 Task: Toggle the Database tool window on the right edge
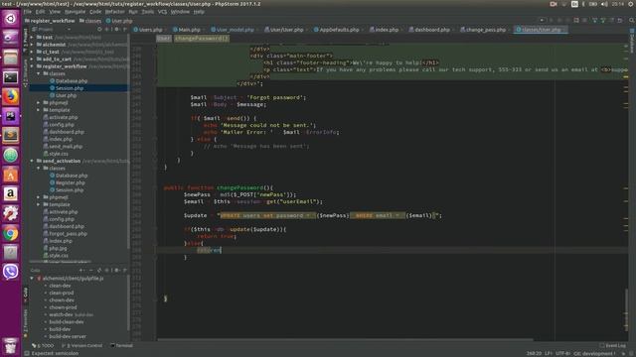tap(632, 41)
